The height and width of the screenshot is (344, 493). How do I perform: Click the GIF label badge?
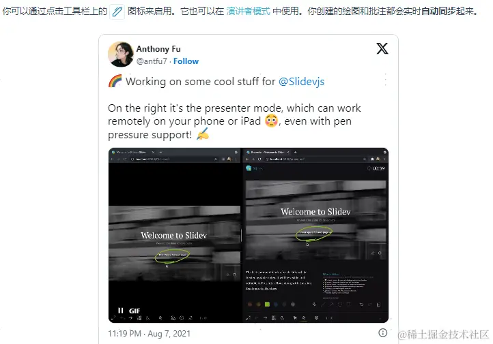(135, 311)
